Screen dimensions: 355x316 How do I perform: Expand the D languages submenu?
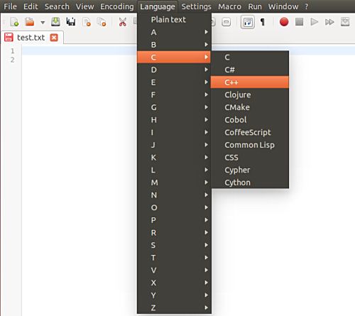(174, 70)
